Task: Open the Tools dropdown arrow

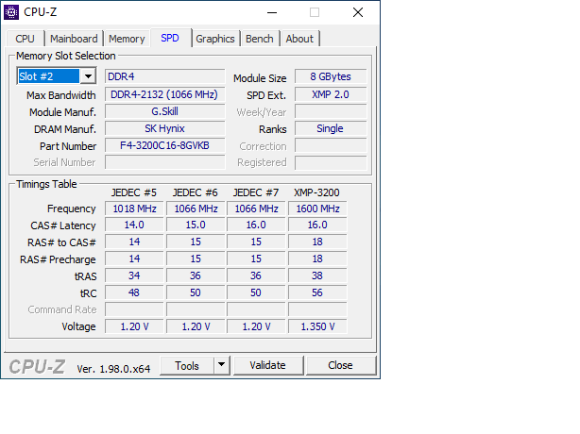Action: click(222, 365)
